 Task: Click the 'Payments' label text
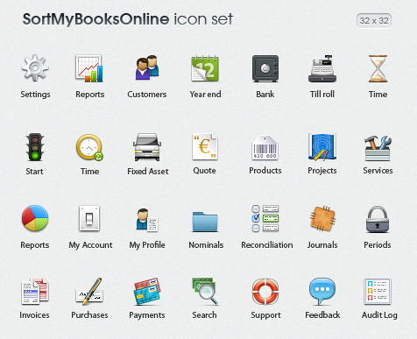tap(147, 315)
